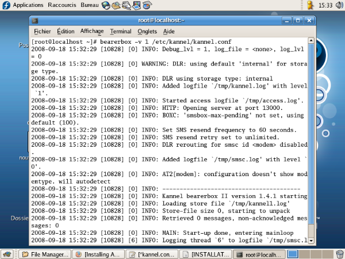Image resolution: width=345 pixels, height=259 pixels.
Task: Click 'AT2[modem]: configuration' log line
Action: (x=169, y=178)
